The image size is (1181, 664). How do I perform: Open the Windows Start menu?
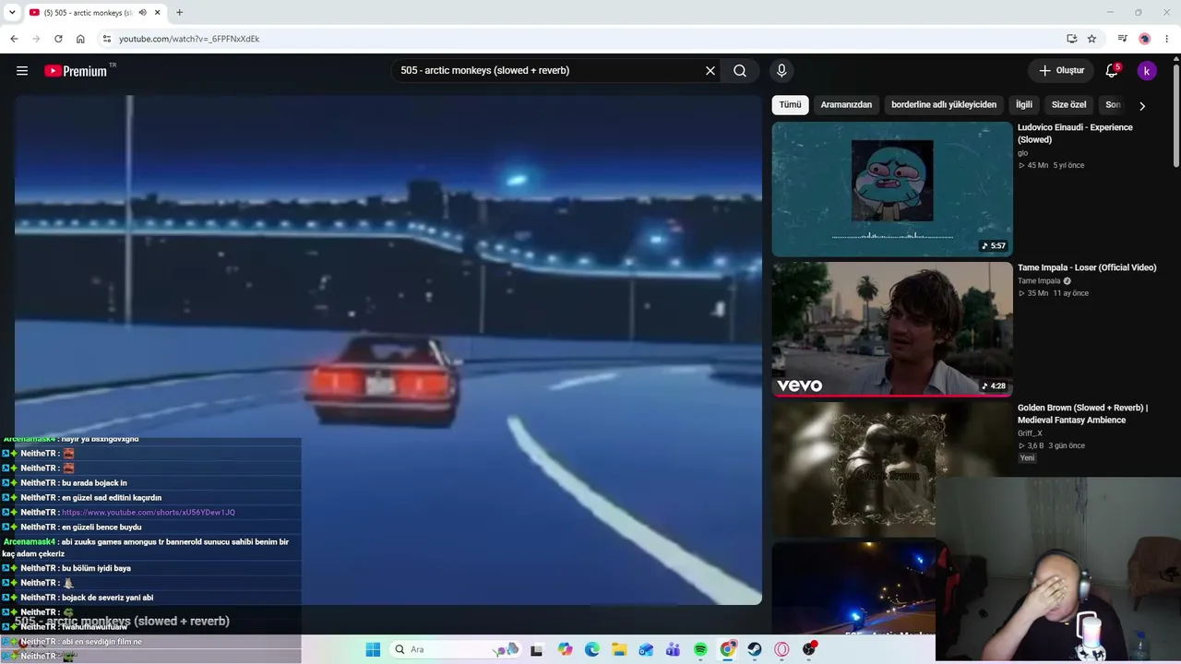(373, 649)
